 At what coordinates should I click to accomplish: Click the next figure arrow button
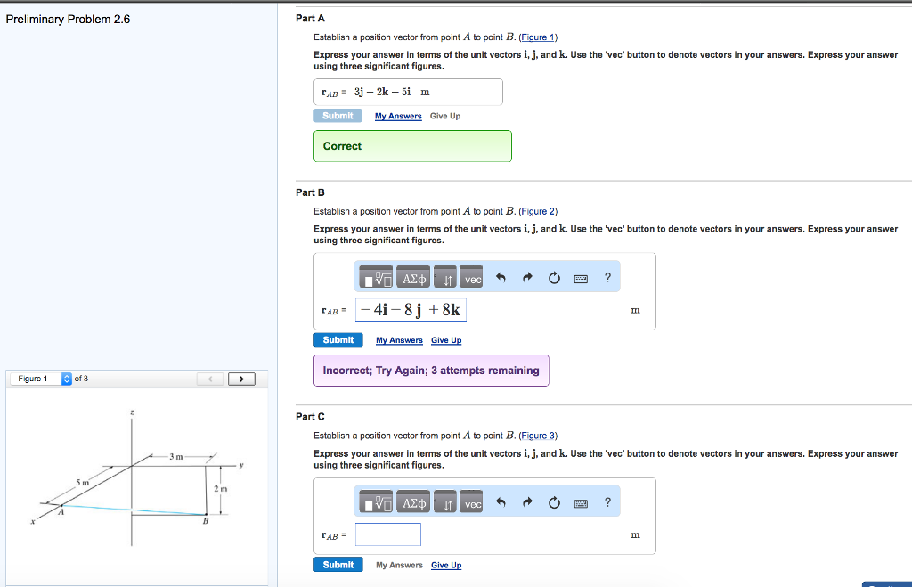tap(240, 378)
